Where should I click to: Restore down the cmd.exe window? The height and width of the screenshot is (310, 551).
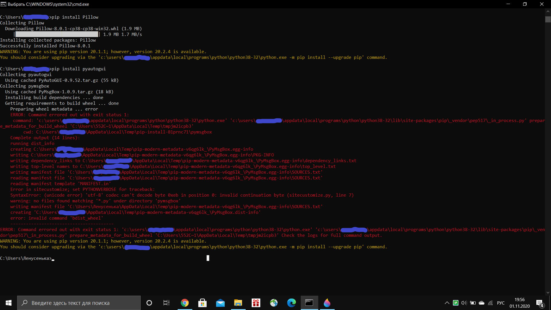[x=525, y=4]
